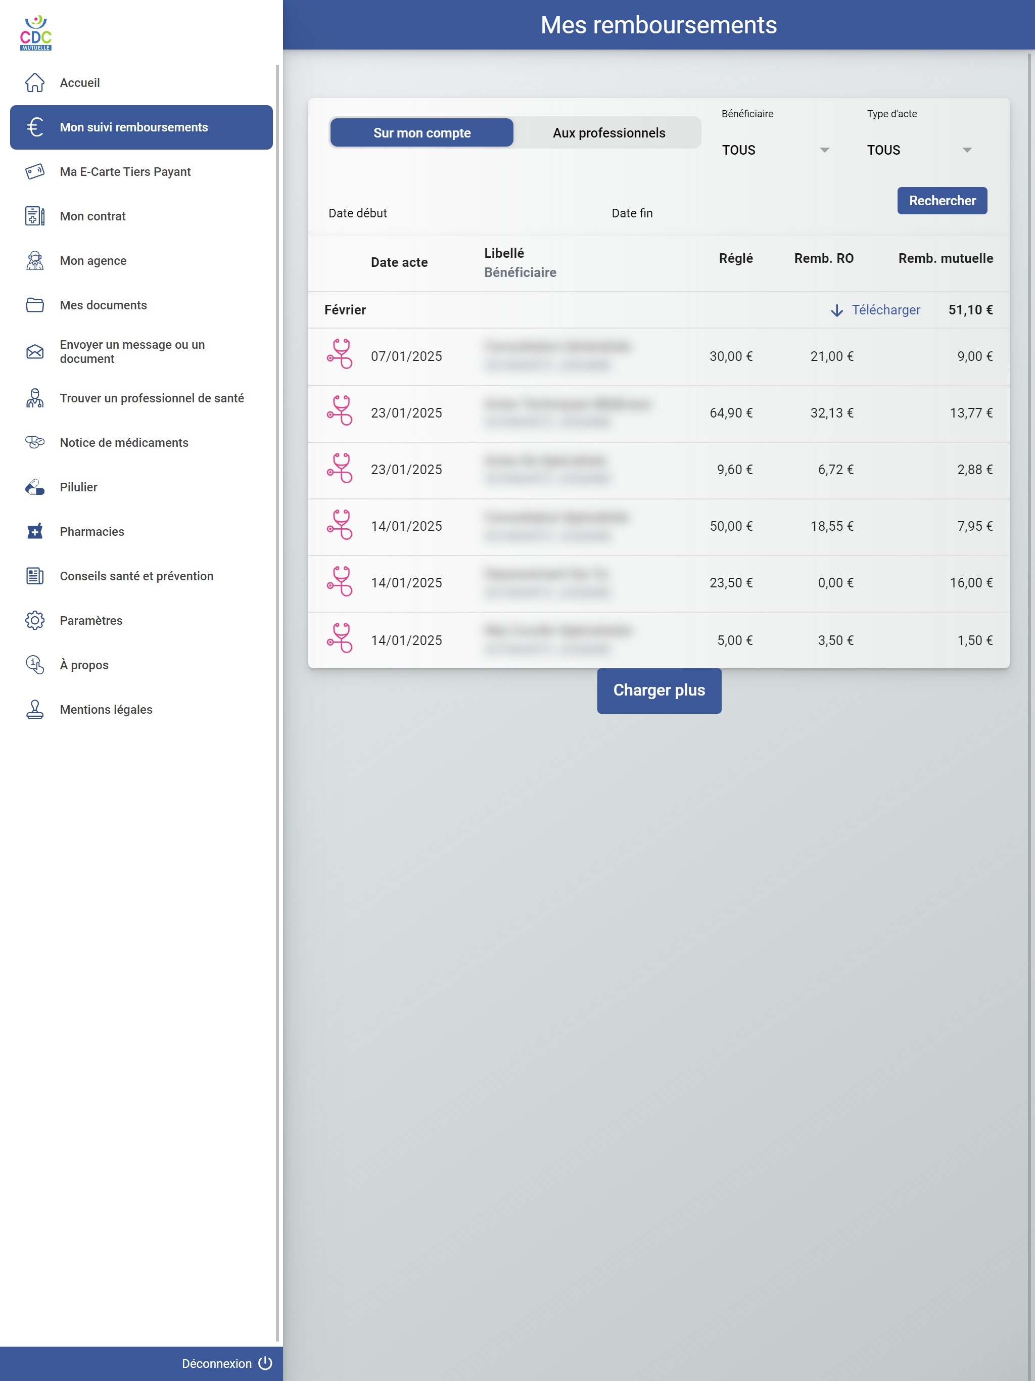Screen dimensions: 1035x1381
Task: Switch to Sur mon compte view
Action: point(422,133)
